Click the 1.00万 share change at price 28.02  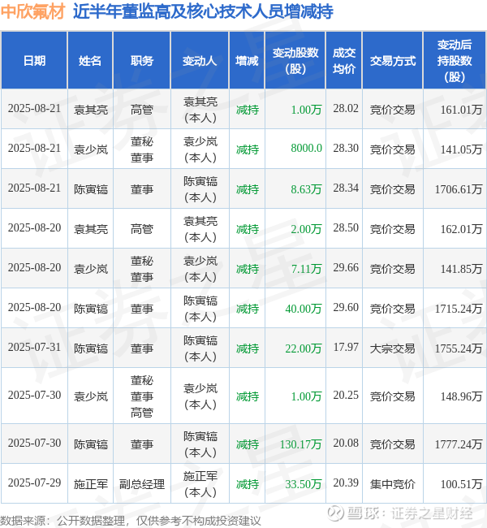306,110
